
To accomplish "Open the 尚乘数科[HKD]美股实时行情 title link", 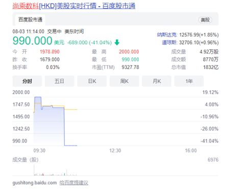I will [x=74, y=6].
